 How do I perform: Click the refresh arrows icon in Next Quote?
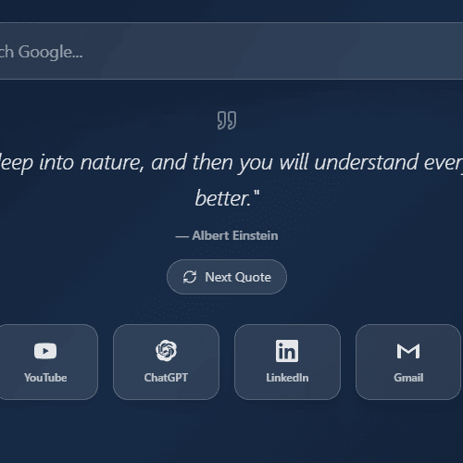tap(190, 277)
